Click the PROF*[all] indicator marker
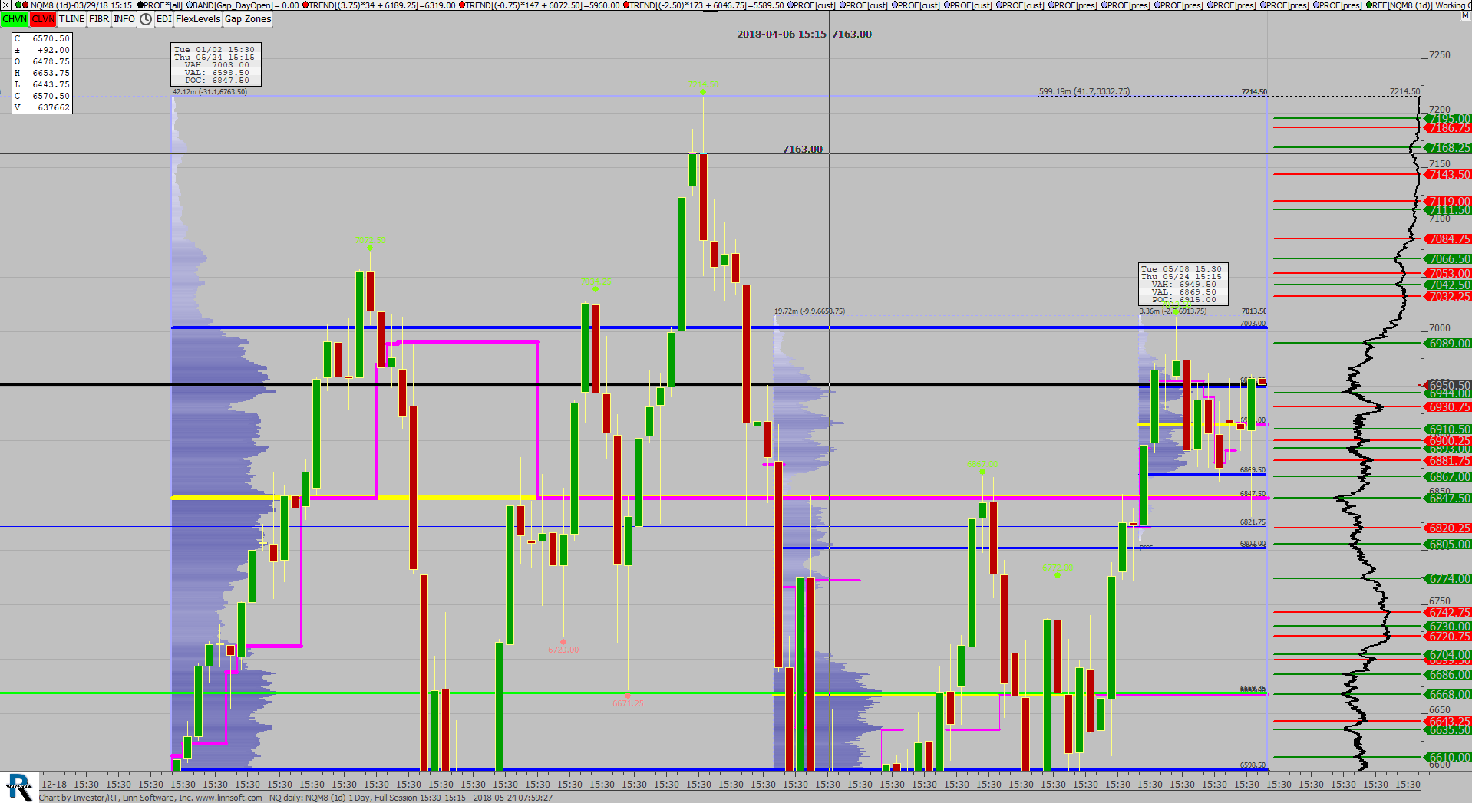Viewport: 1472px width, 803px height. [x=140, y=5]
